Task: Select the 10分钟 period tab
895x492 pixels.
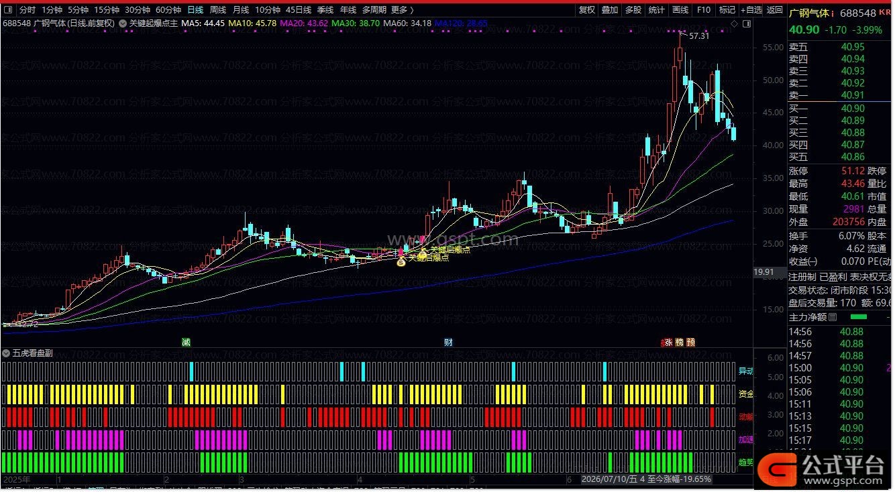Action: [268, 10]
